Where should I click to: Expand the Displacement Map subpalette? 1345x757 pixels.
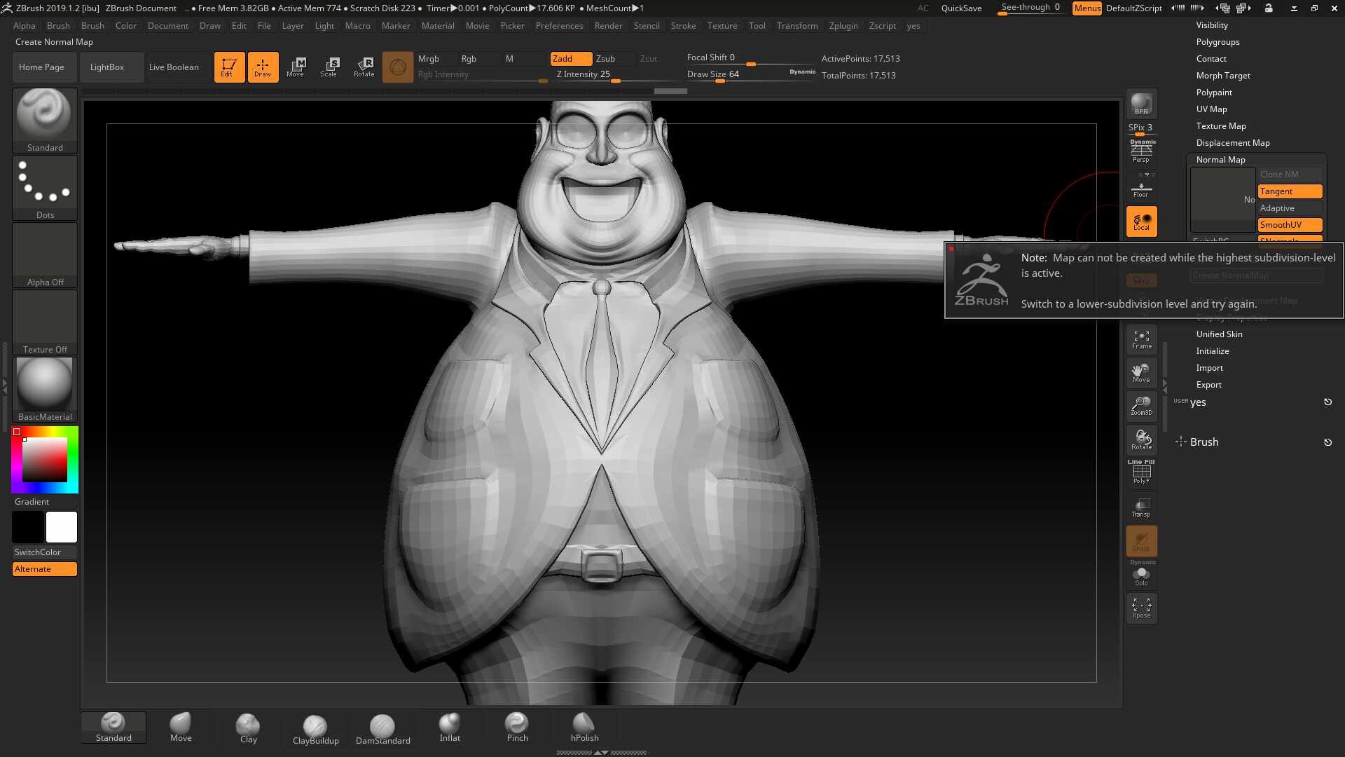pyautogui.click(x=1233, y=143)
